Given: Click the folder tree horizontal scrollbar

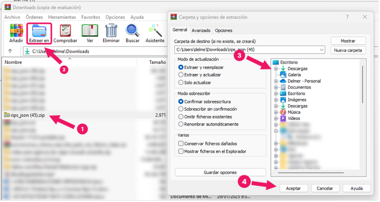Looking at the screenshot, I should 311,173.
